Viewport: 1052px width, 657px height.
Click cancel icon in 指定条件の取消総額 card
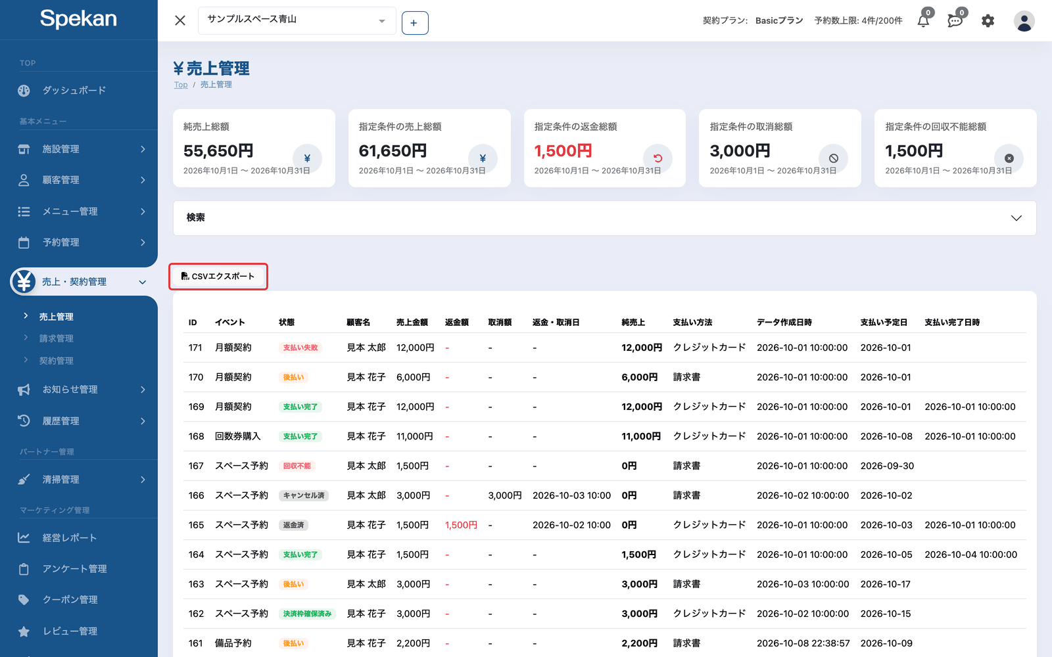click(x=833, y=158)
